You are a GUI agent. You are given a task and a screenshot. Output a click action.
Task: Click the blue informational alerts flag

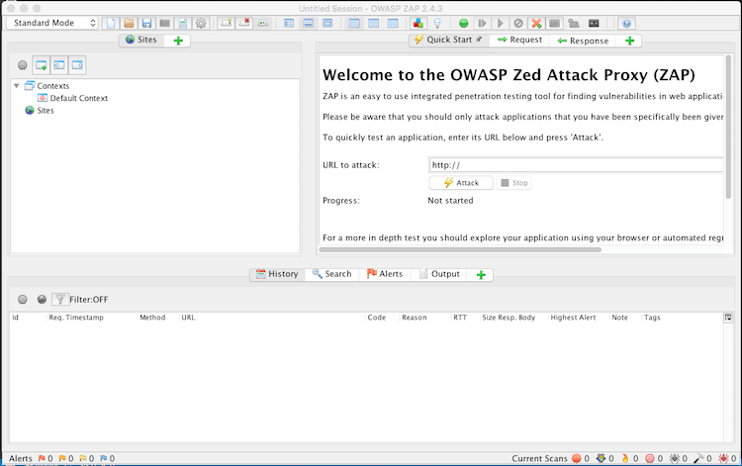[104, 458]
